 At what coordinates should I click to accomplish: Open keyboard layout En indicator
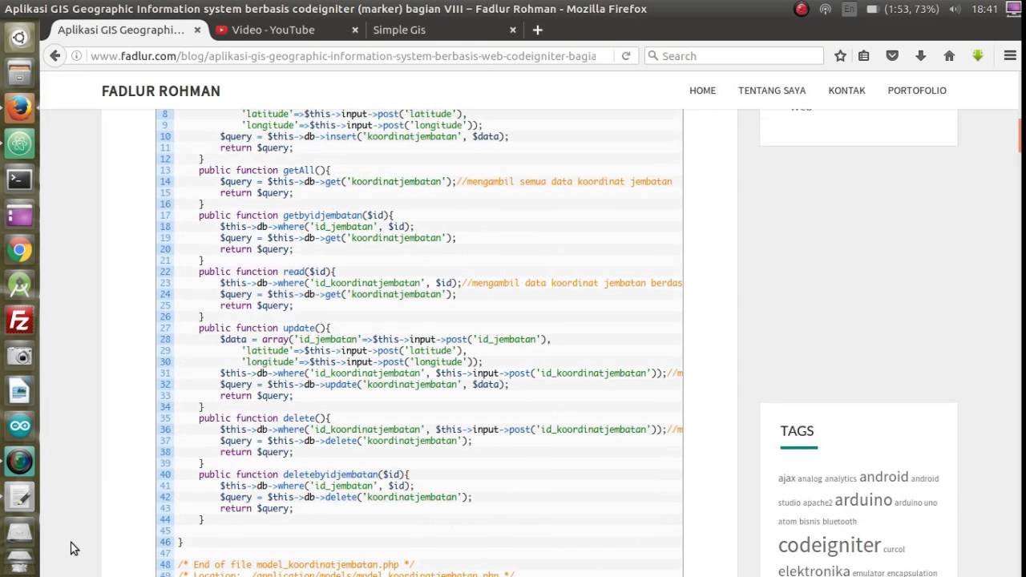coord(850,9)
